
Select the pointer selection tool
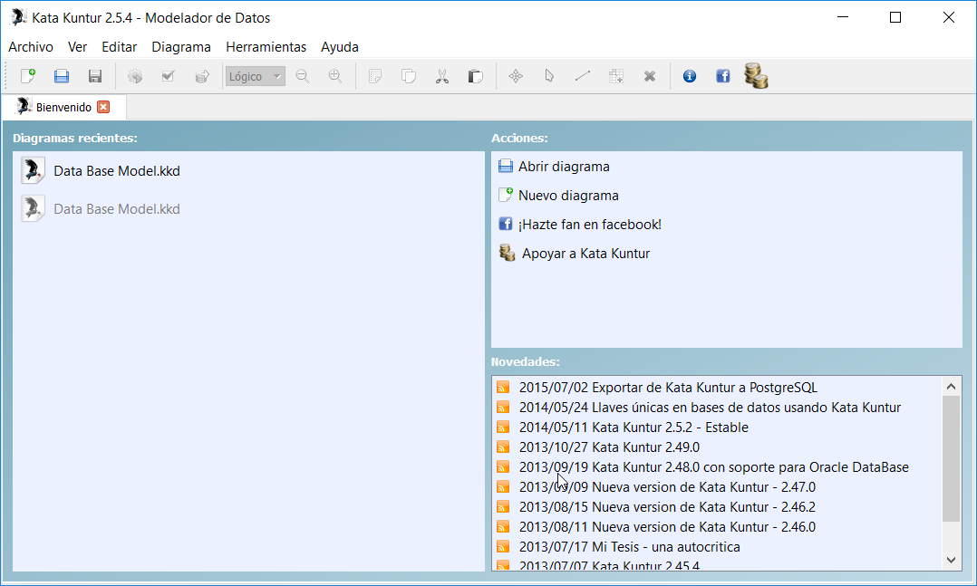point(549,76)
